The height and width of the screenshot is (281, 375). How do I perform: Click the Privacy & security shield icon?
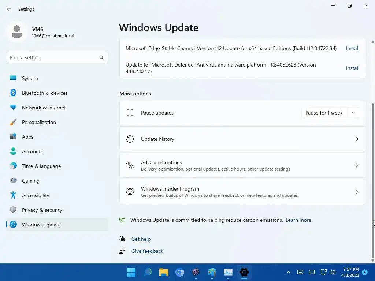click(x=13, y=210)
